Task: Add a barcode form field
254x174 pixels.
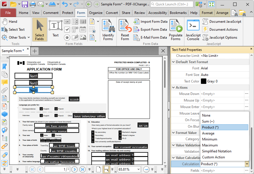Action: [x=83, y=22]
